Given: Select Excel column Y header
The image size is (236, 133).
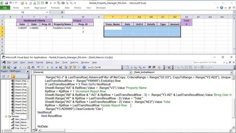Looking at the screenshot, I should click(x=112, y=17).
